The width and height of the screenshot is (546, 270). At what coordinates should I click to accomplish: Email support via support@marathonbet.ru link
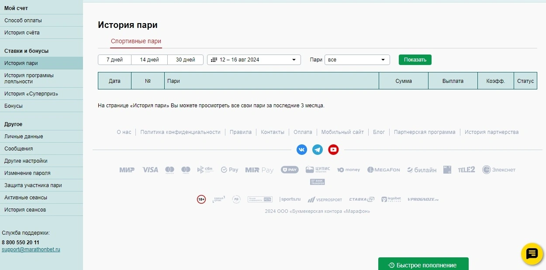(x=31, y=249)
